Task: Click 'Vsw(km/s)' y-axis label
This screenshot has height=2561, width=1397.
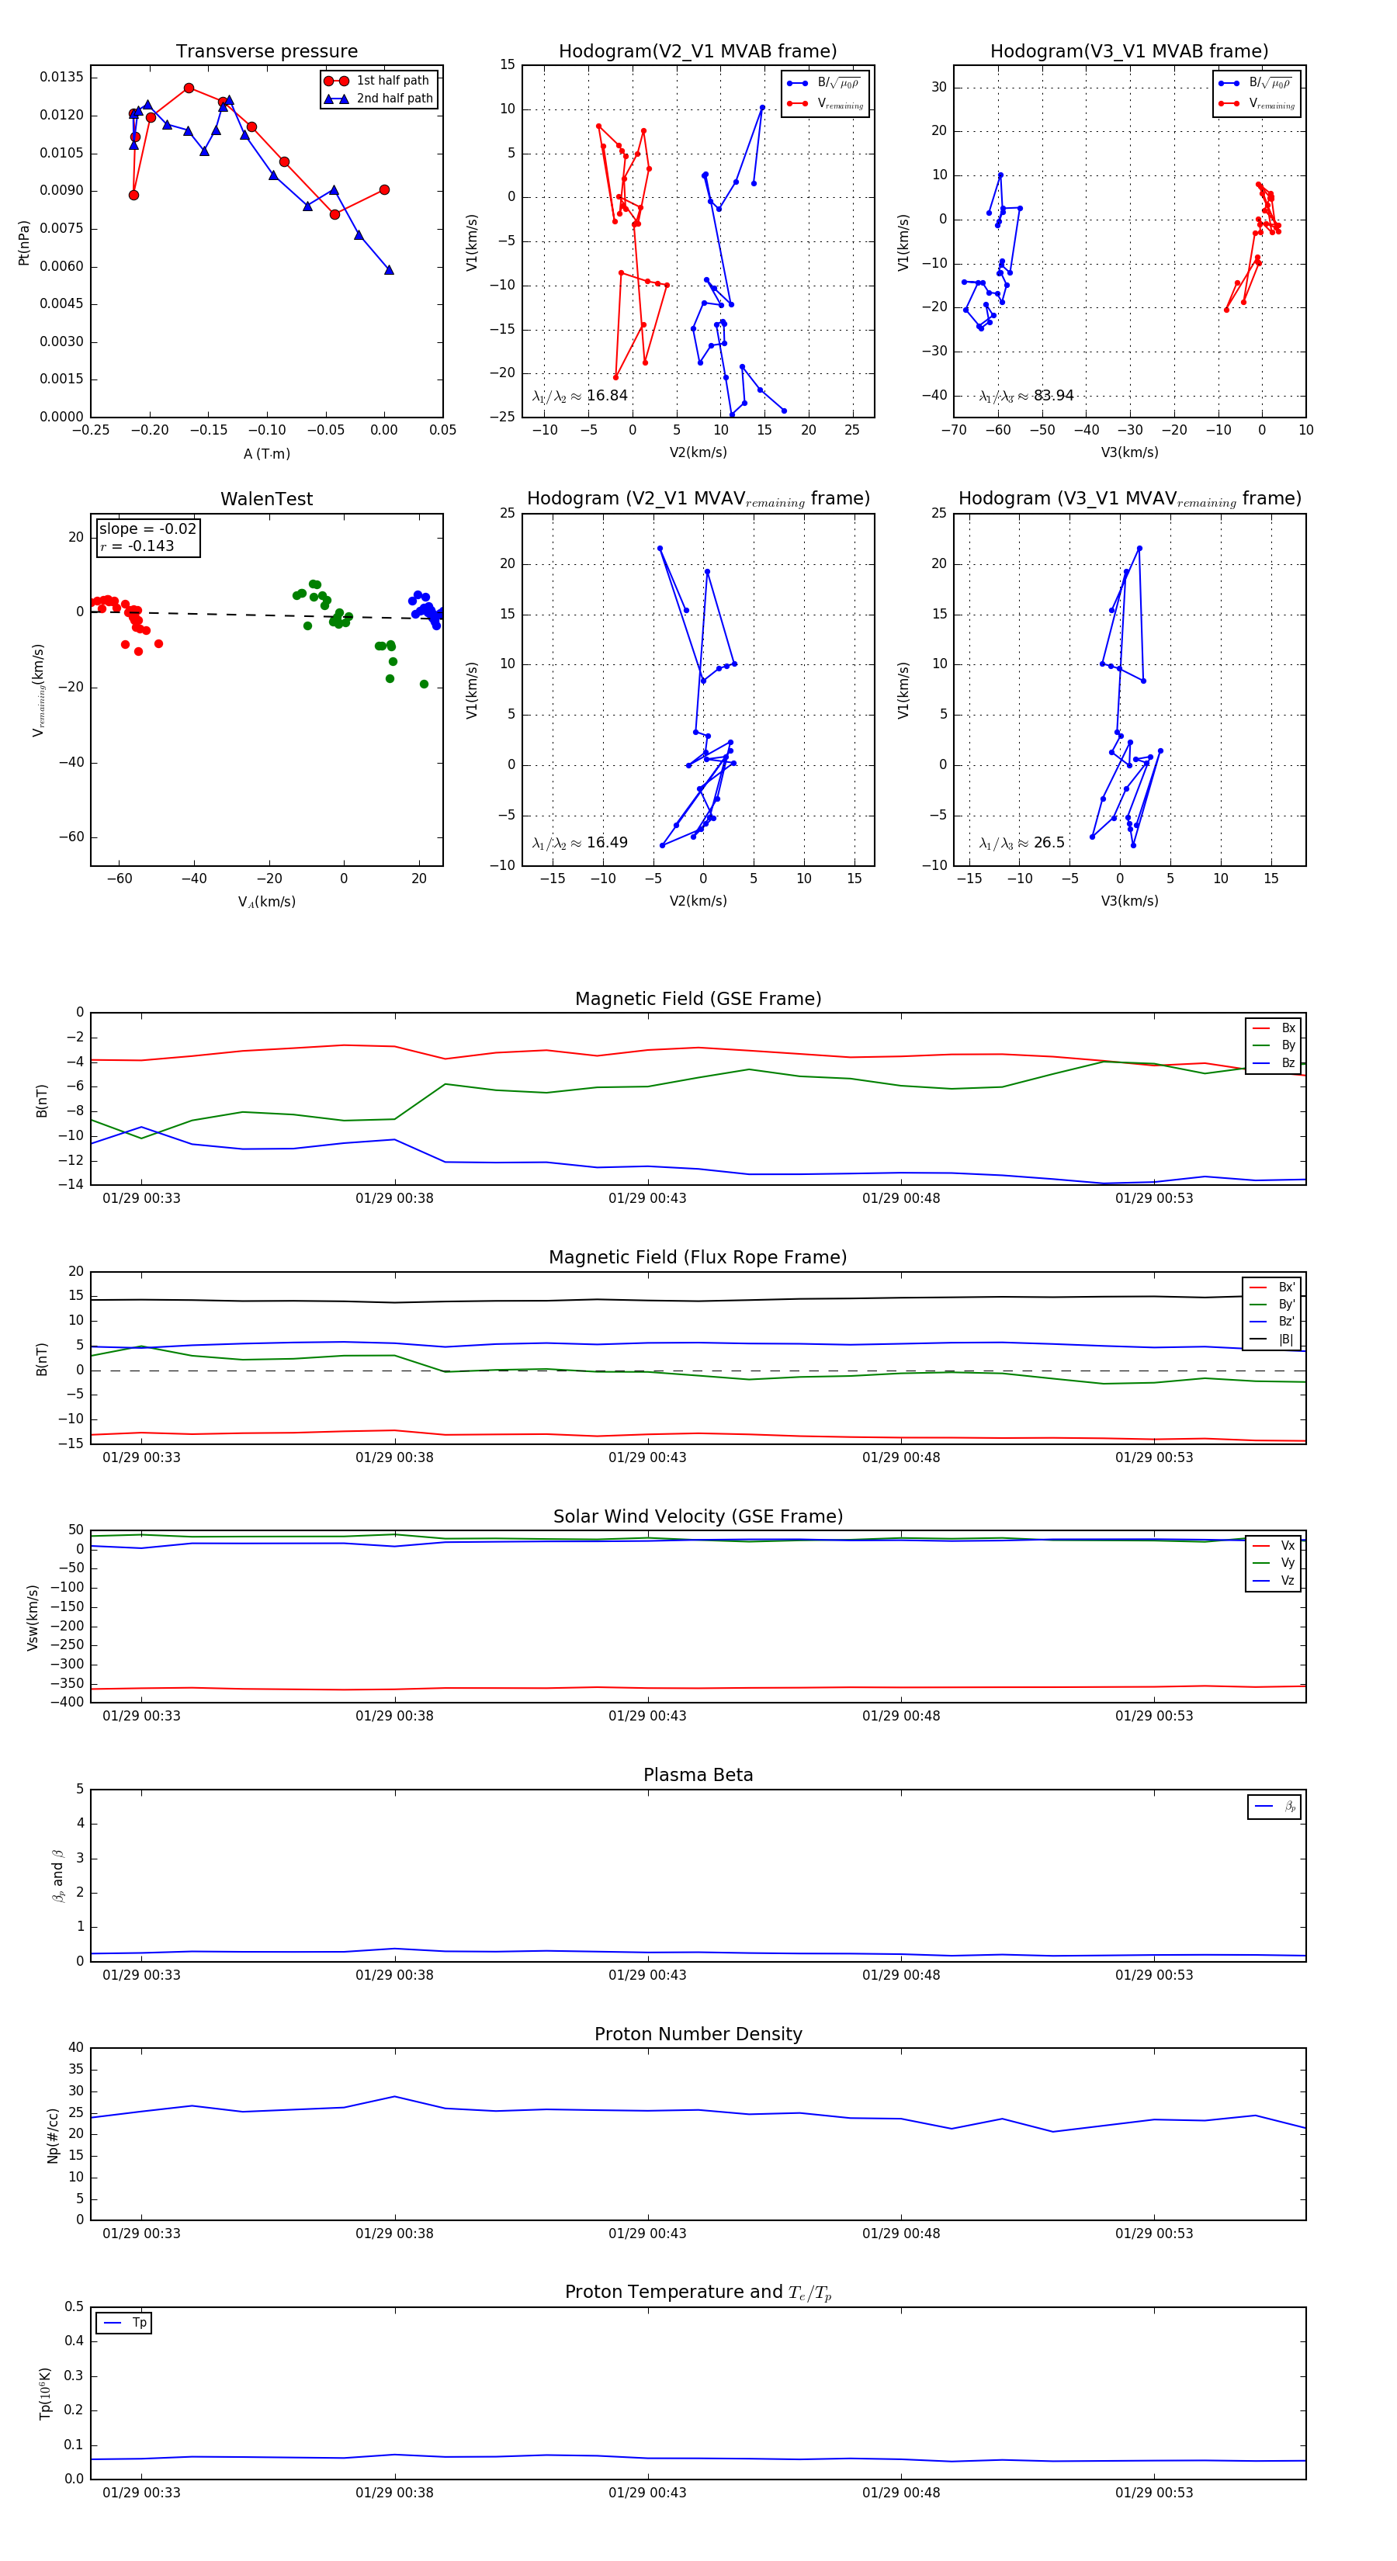Action: tap(33, 1617)
